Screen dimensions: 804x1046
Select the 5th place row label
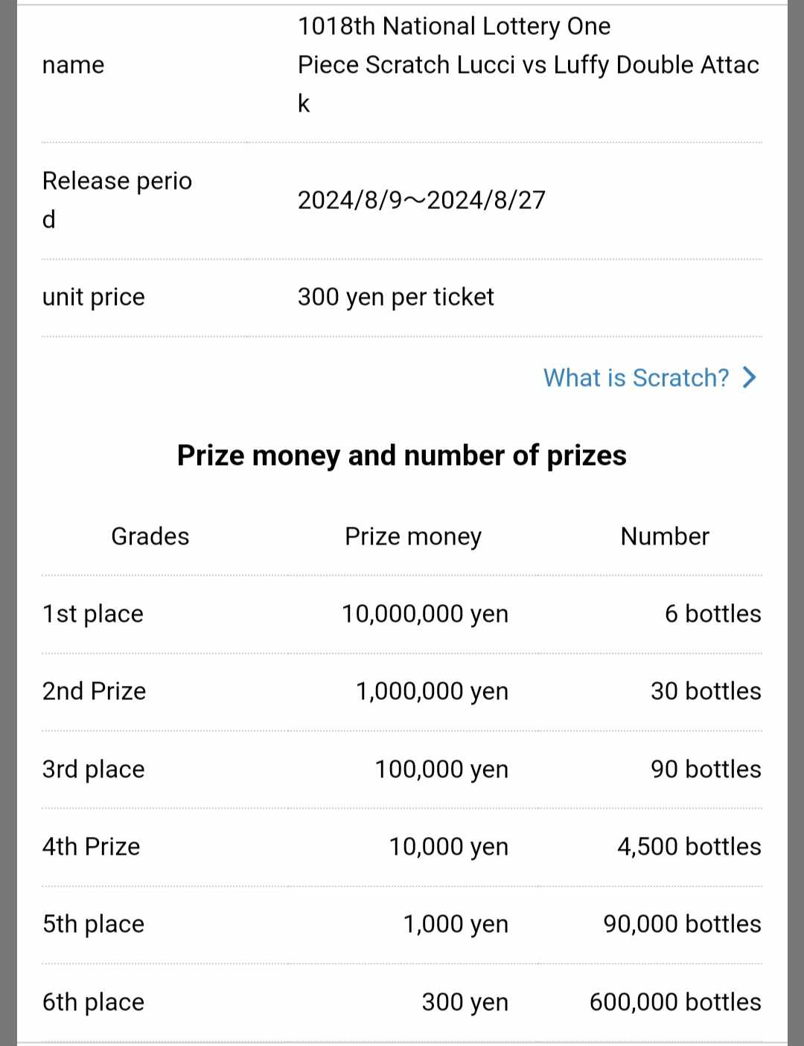93,924
